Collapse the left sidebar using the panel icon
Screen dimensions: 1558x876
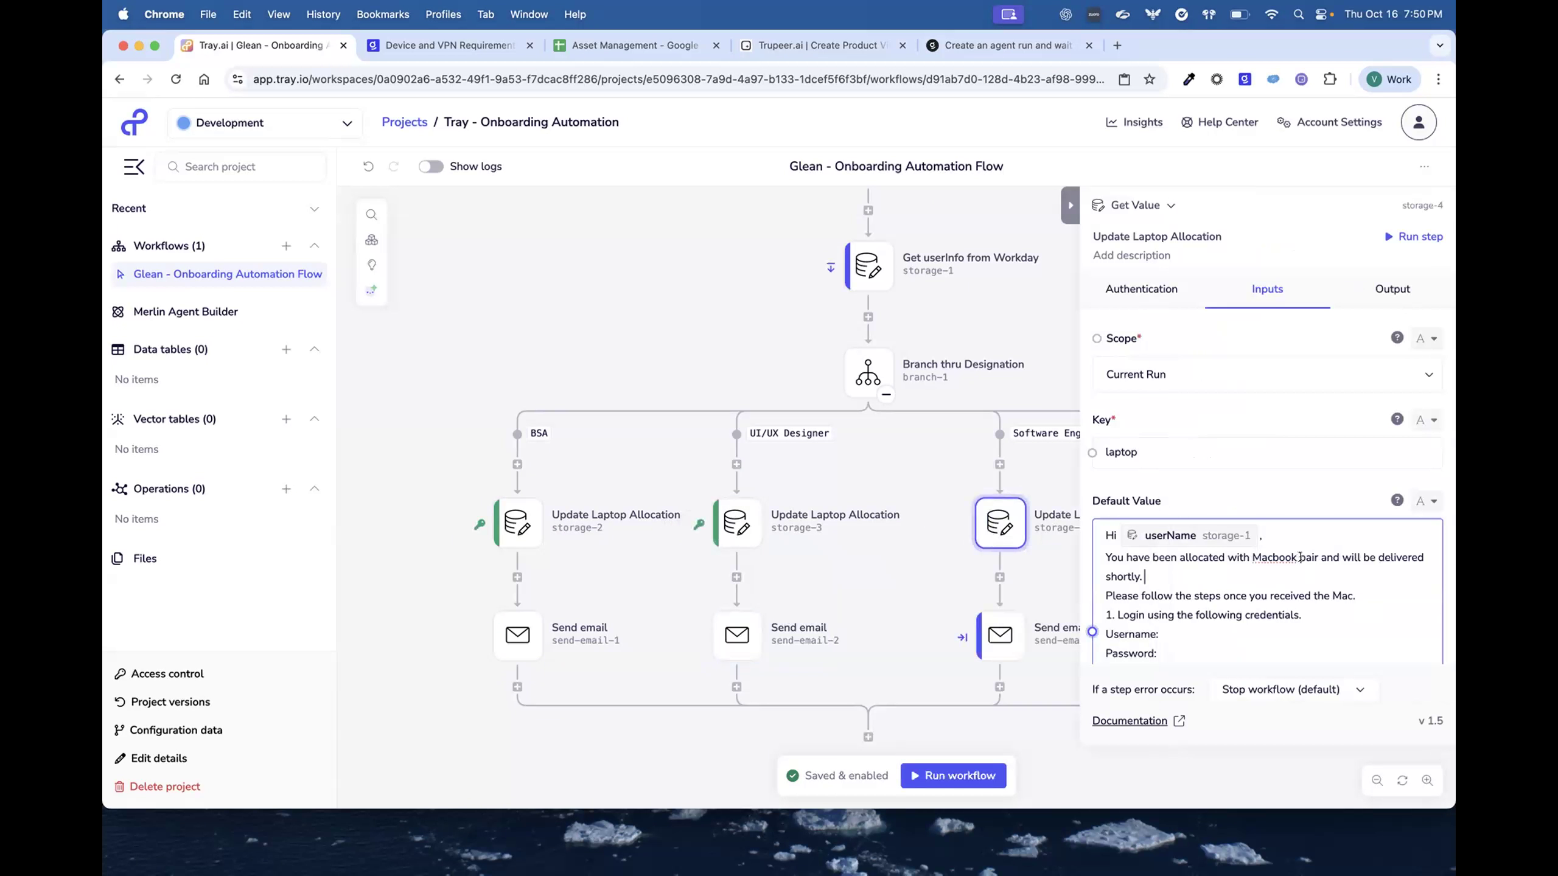(134, 166)
